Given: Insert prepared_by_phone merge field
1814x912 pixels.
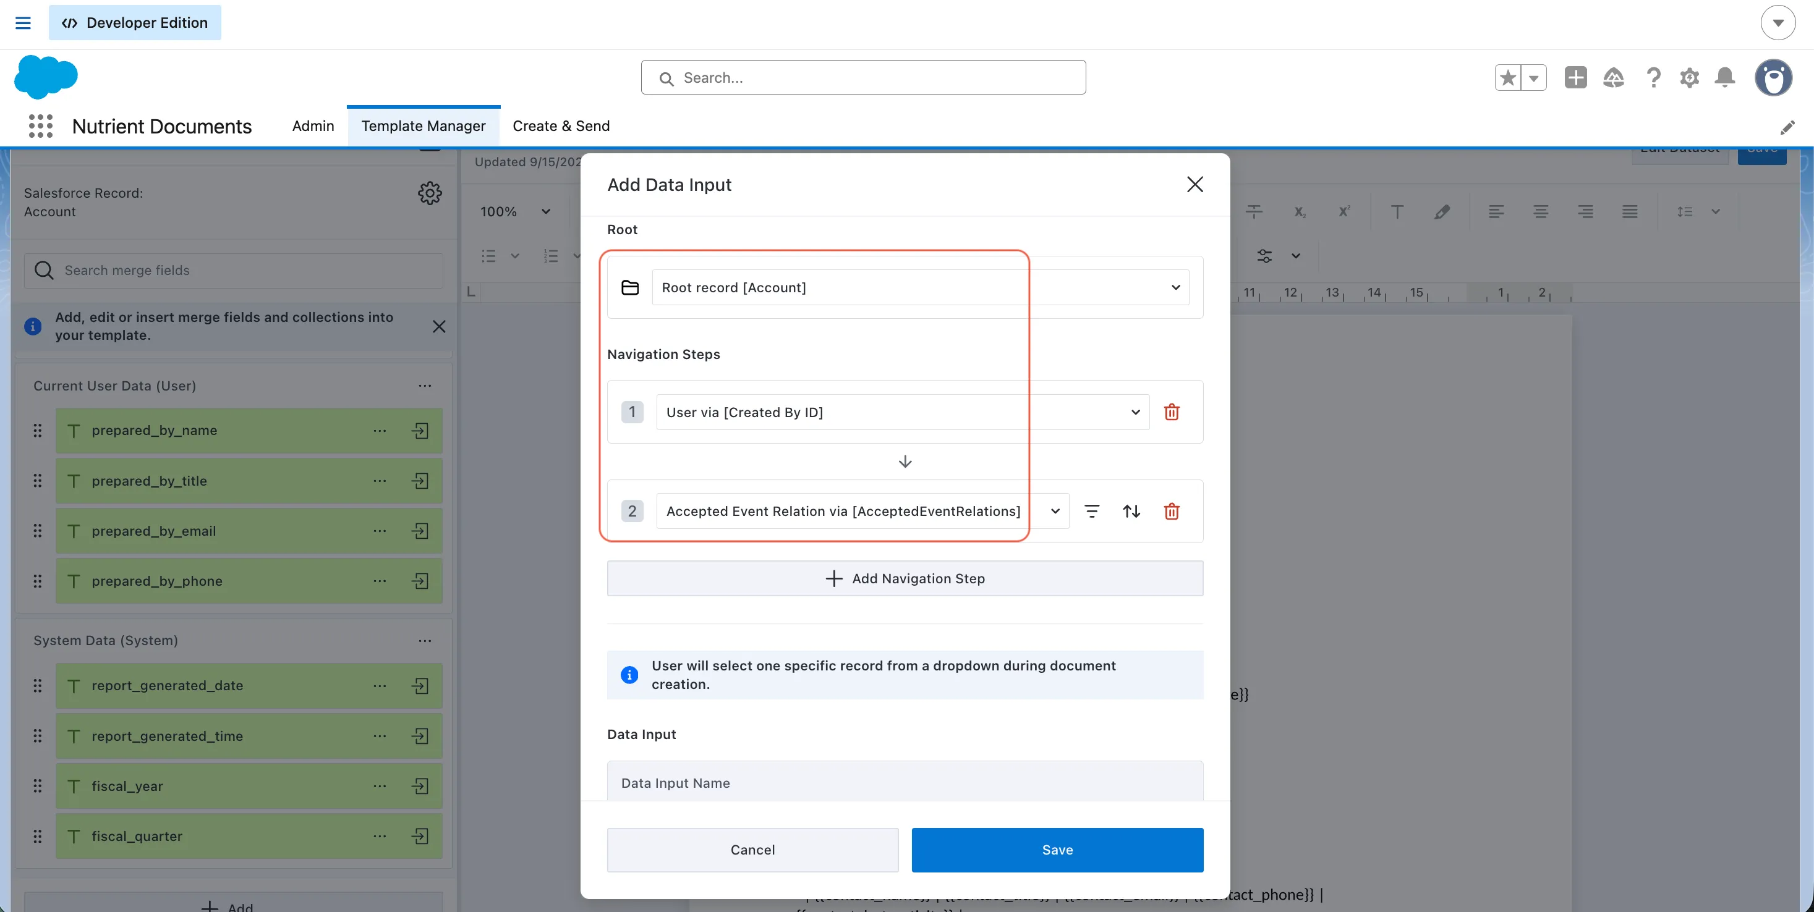Looking at the screenshot, I should click(x=420, y=581).
